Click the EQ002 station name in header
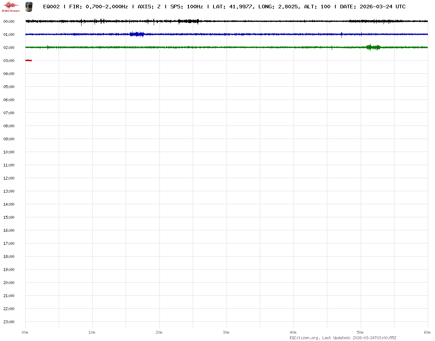 click(x=51, y=7)
